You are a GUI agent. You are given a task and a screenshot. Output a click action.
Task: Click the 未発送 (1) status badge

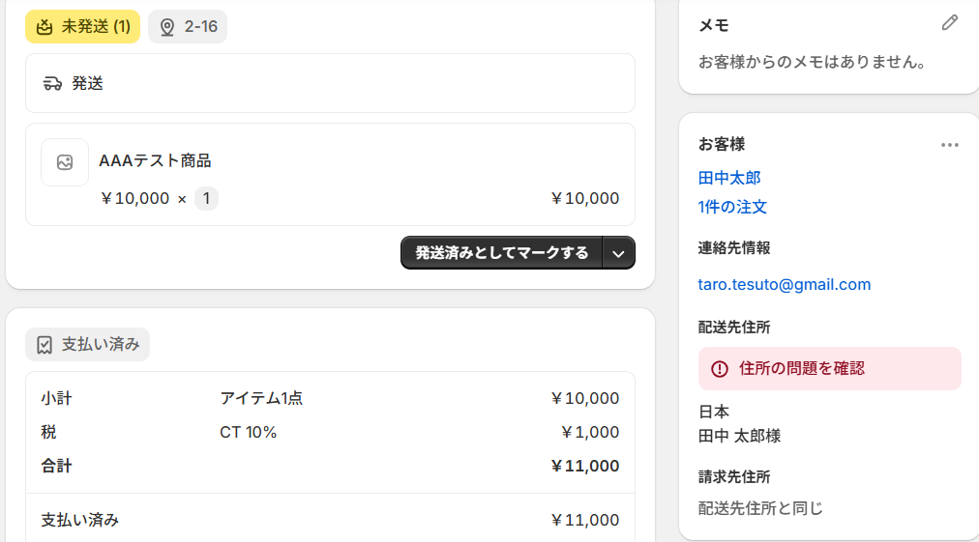[82, 27]
